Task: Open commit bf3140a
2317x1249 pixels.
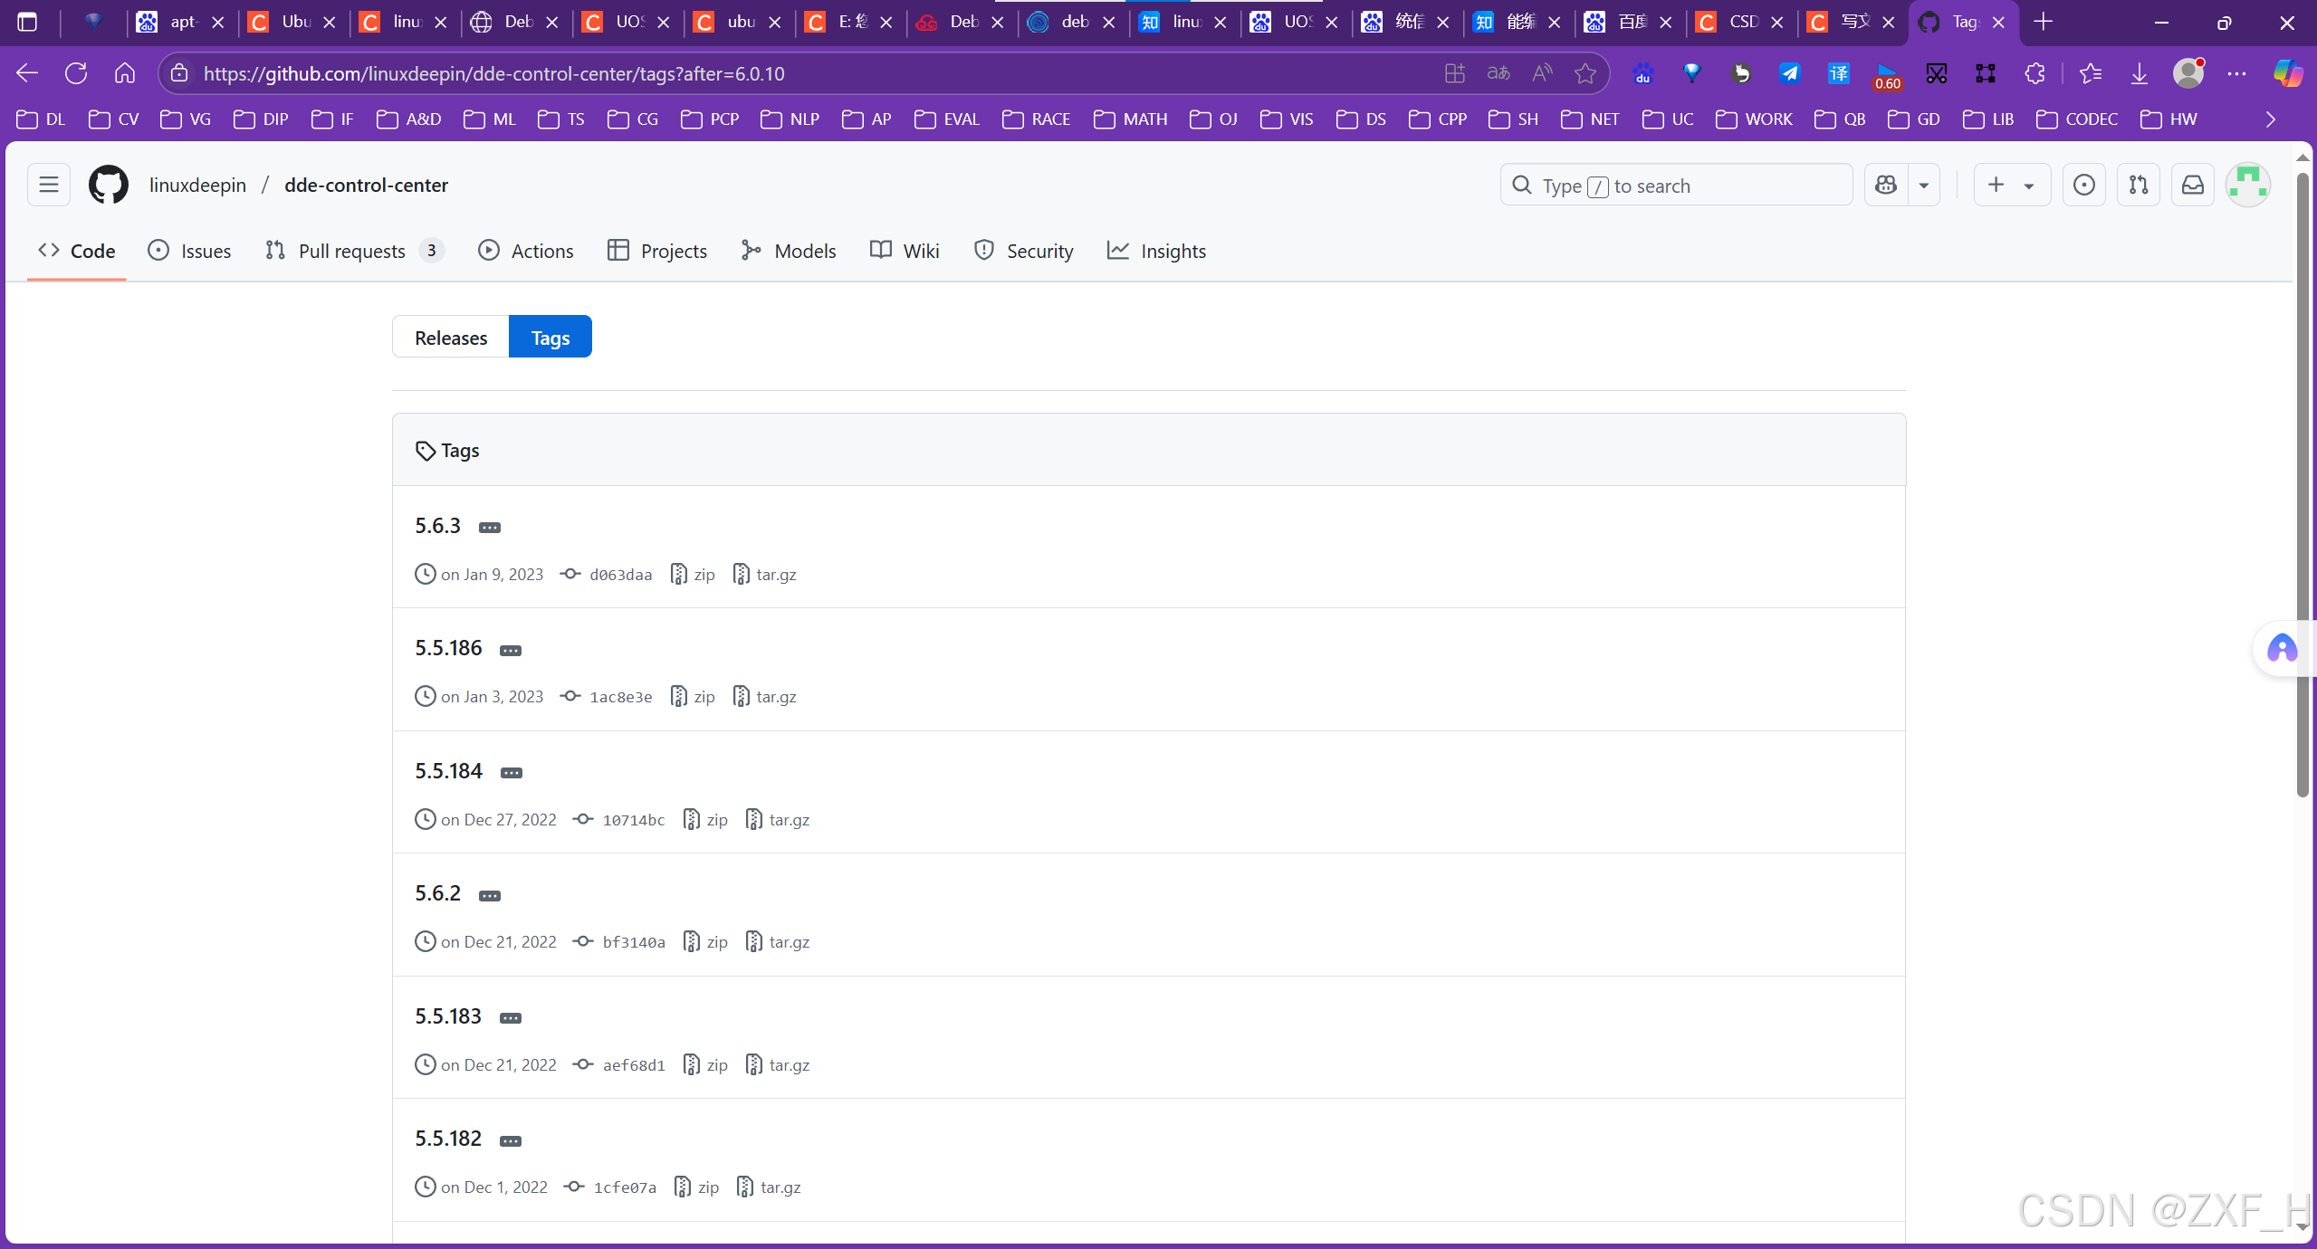Action: (620, 942)
